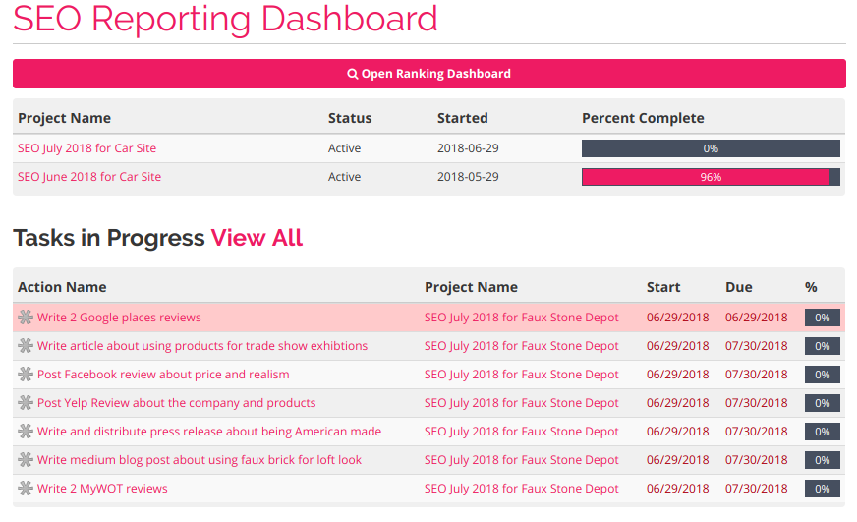
Task: Click gear icon beside Write 2 Google places reviews
Action: 26,317
